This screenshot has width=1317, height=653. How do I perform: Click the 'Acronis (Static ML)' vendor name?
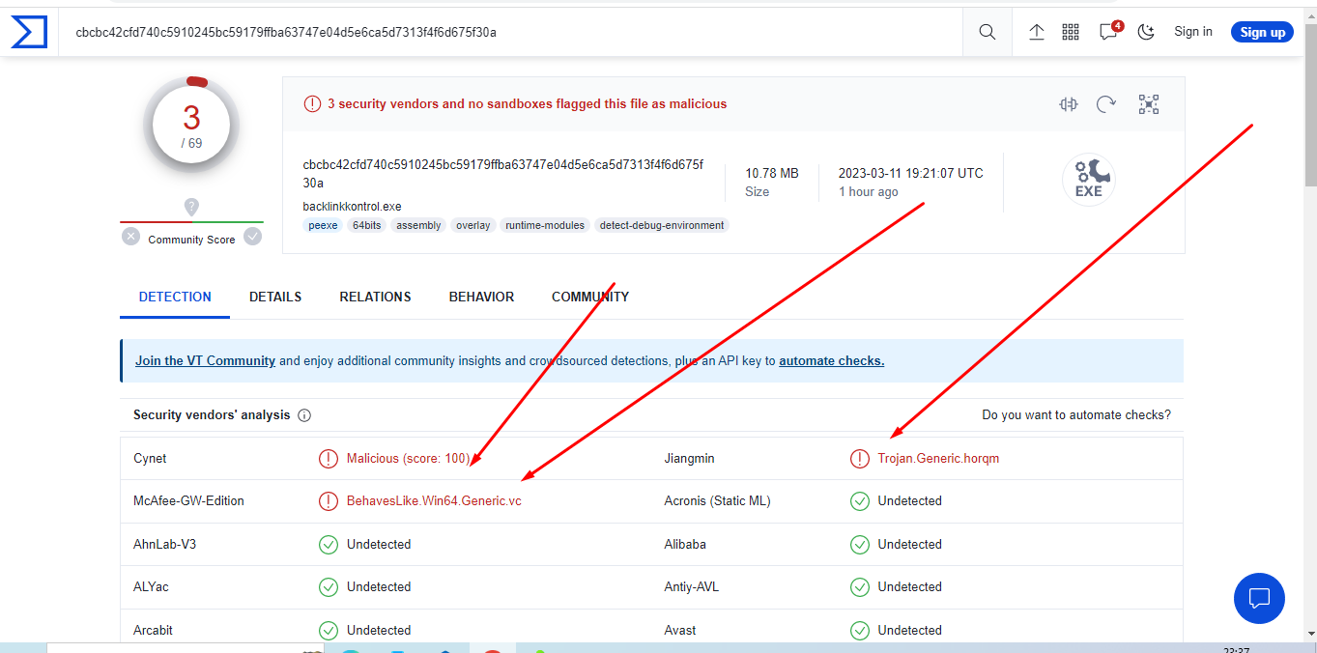[x=717, y=501]
